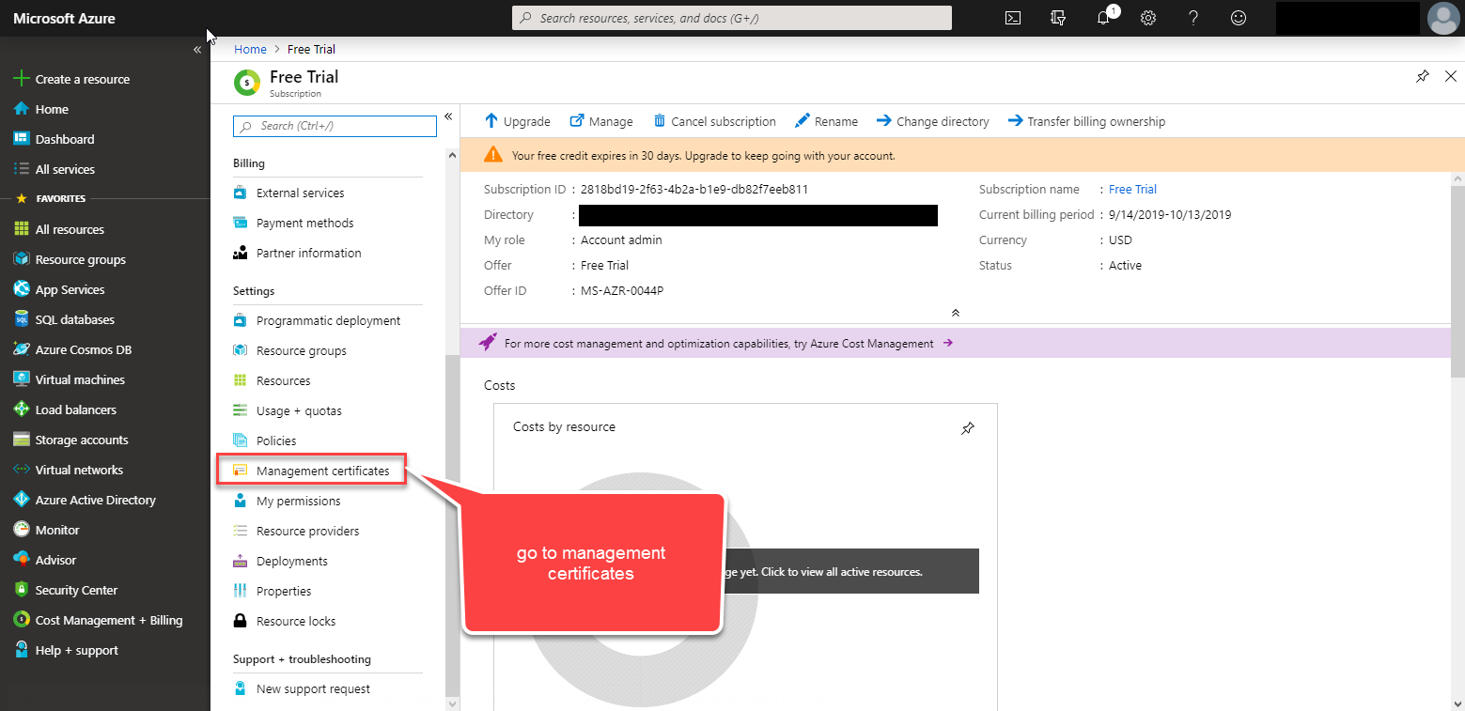Image resolution: width=1465 pixels, height=711 pixels.
Task: Click the Monitor gauge icon
Action: point(21,530)
